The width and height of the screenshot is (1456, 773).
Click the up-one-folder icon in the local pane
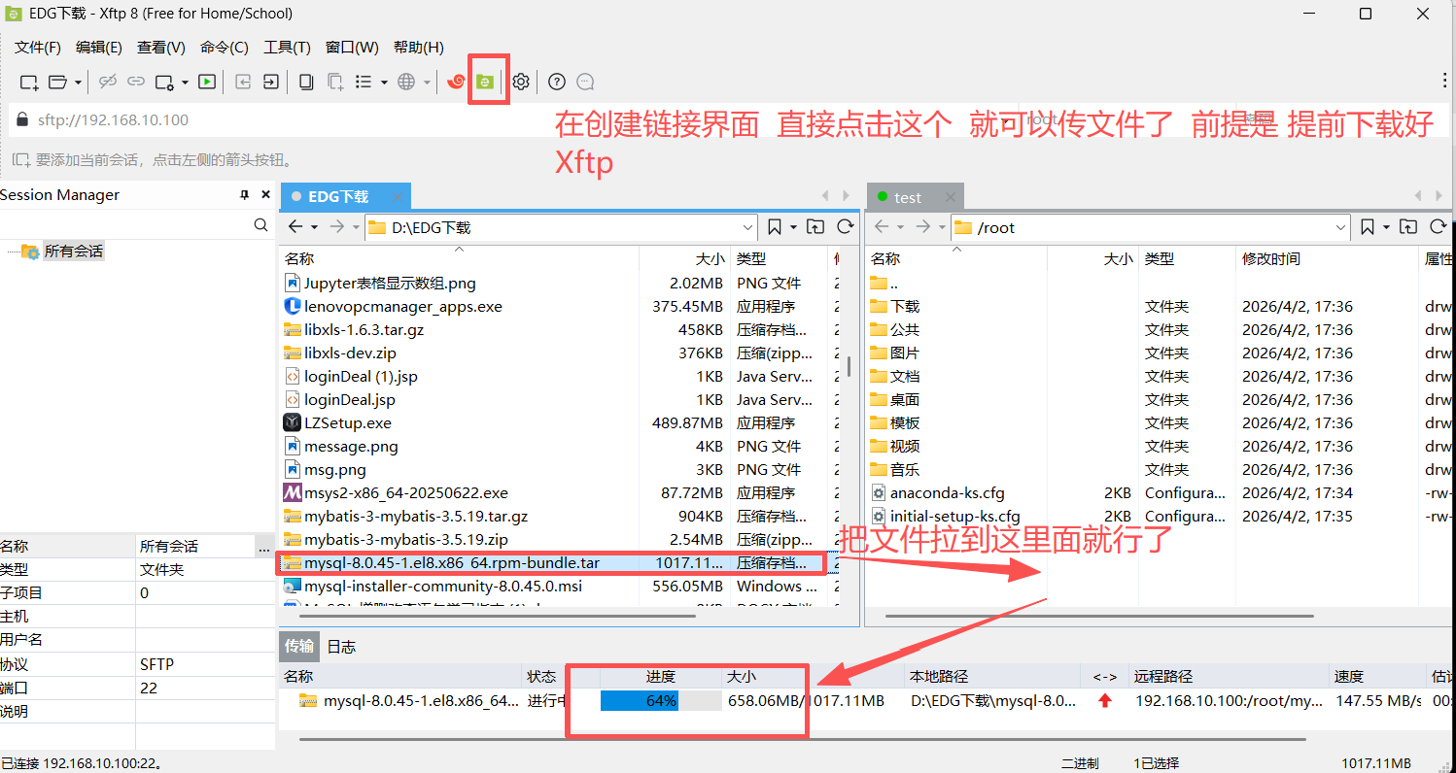(816, 226)
